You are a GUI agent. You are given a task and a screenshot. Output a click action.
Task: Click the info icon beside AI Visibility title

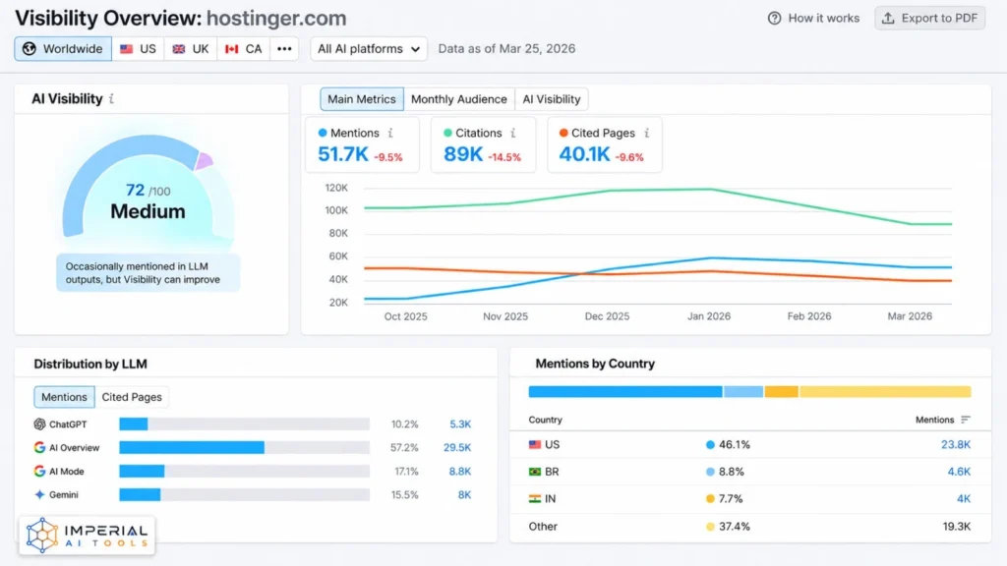tap(112, 99)
